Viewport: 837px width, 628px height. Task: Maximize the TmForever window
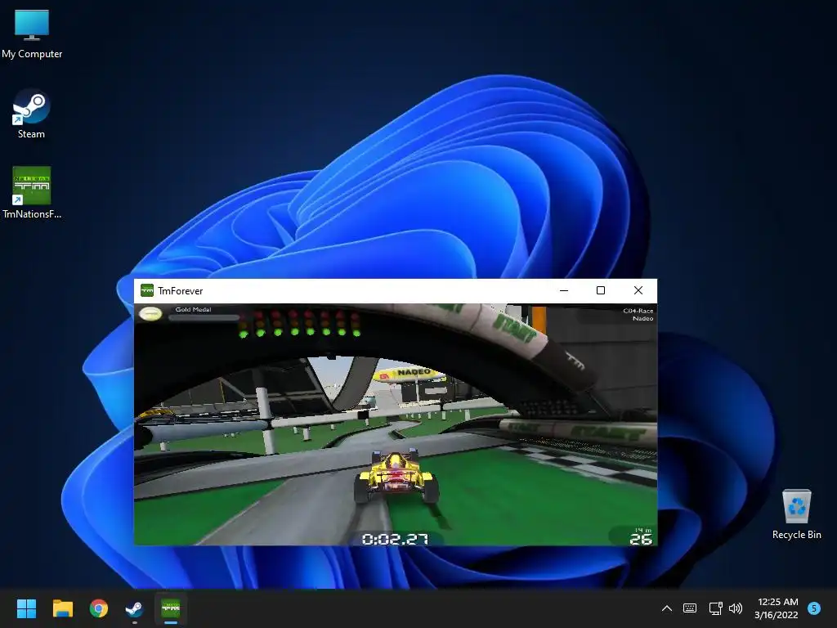[601, 290]
